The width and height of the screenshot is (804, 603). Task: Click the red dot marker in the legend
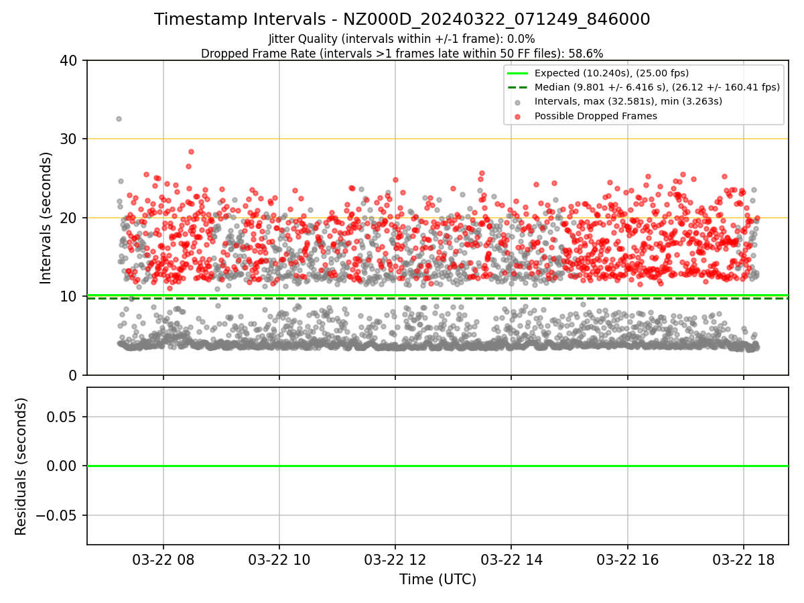click(518, 116)
